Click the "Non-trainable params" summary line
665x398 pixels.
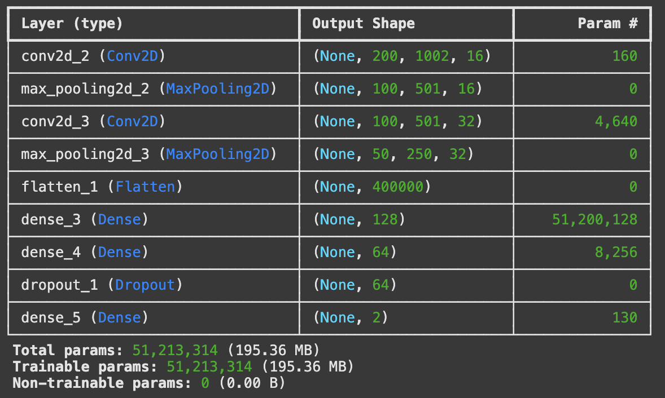click(148, 384)
